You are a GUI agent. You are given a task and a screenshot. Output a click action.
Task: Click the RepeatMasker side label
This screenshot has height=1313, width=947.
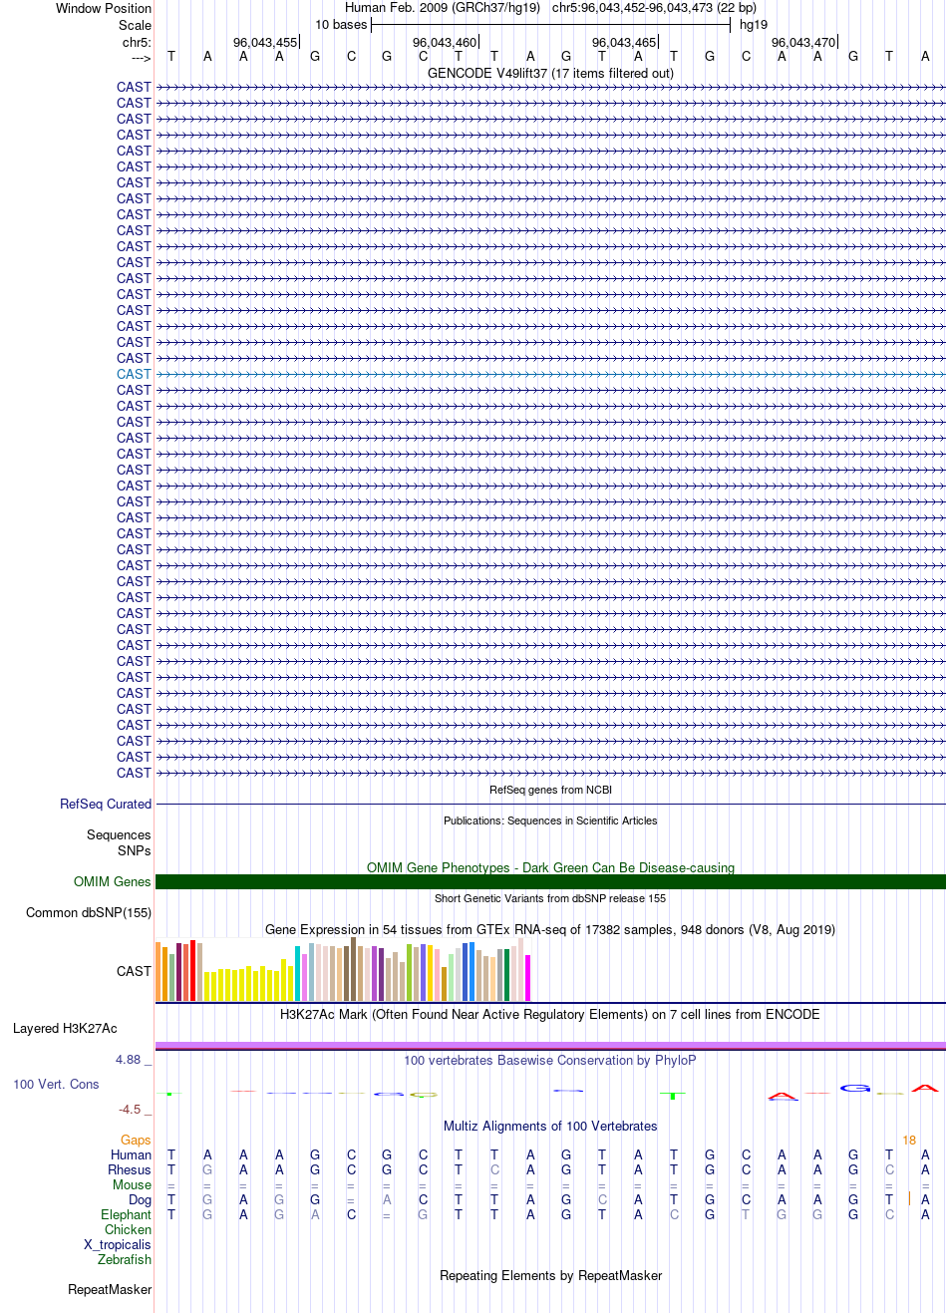coord(110,1289)
